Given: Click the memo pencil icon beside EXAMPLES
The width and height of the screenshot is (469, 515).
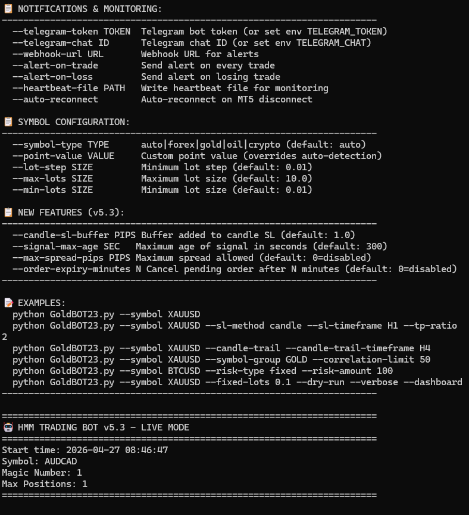Looking at the screenshot, I should coord(8,302).
